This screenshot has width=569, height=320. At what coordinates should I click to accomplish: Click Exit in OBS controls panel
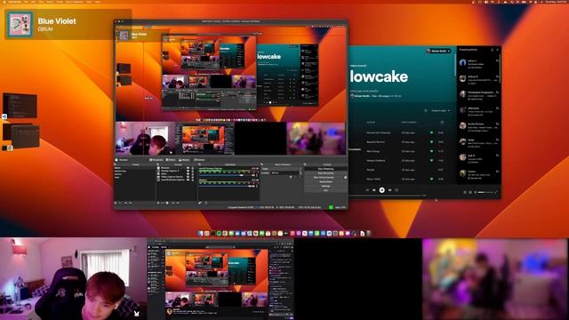(326, 190)
